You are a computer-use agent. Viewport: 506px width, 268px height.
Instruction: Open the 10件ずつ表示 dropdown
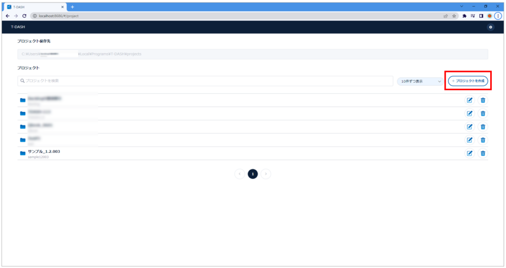(421, 81)
